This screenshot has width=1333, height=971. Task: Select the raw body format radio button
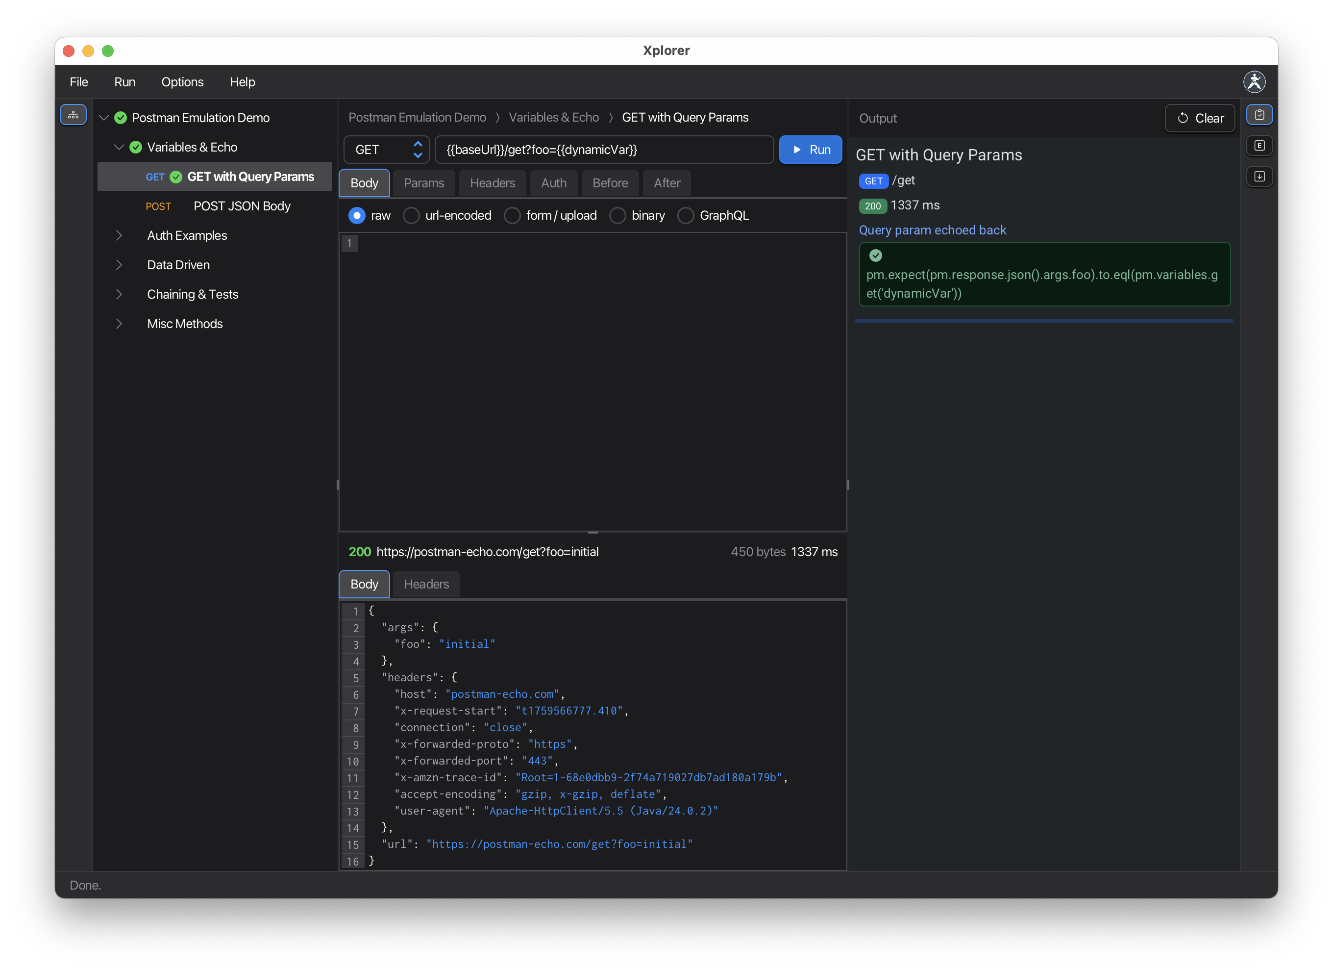pos(357,215)
